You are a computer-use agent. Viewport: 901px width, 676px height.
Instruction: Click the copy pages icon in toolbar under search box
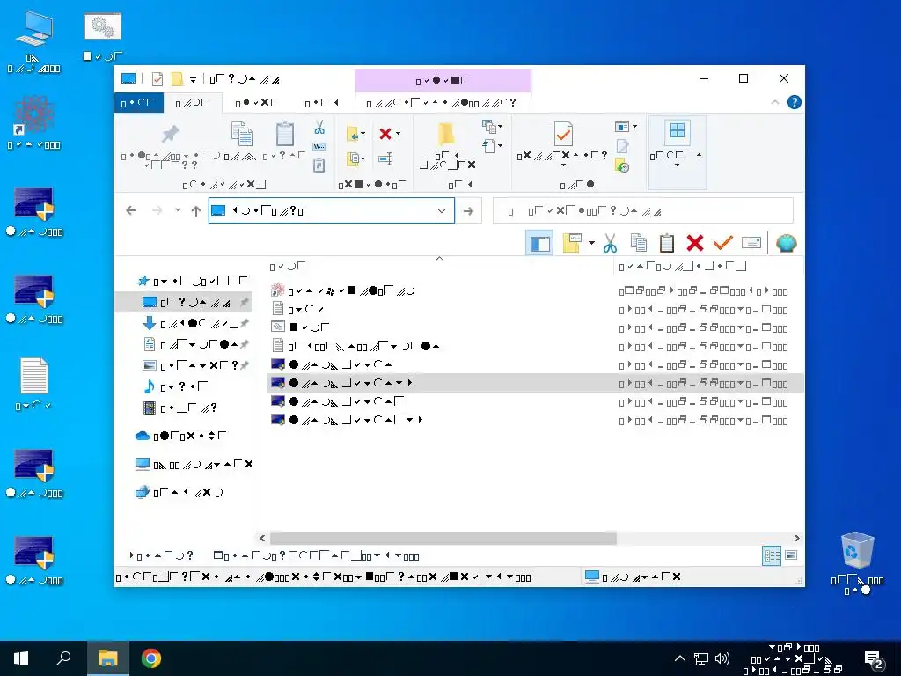click(x=639, y=243)
